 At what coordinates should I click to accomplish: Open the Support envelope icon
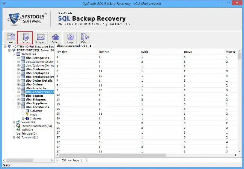tap(40, 37)
